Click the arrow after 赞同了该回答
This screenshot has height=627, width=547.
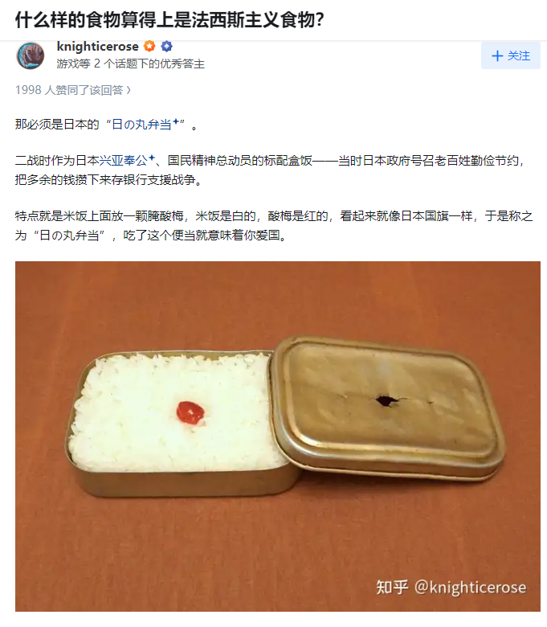129,90
